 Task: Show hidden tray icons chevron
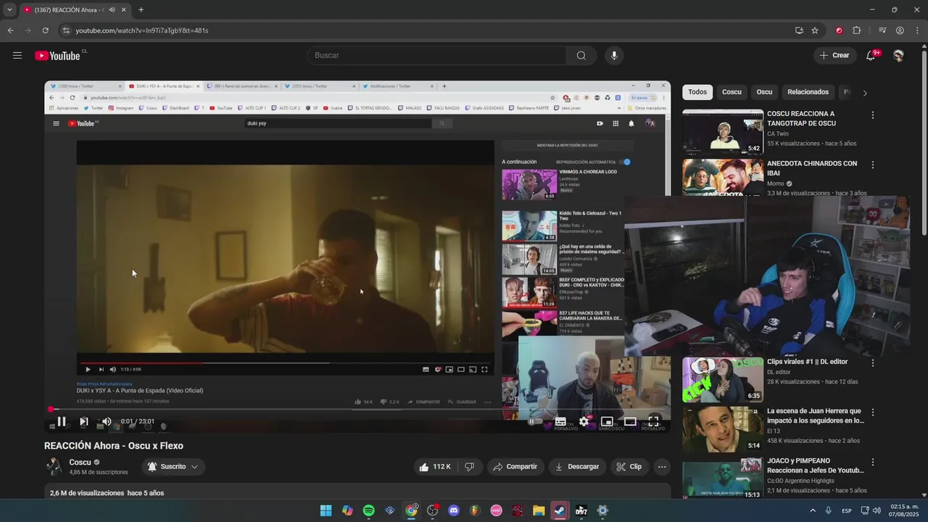pos(812,510)
